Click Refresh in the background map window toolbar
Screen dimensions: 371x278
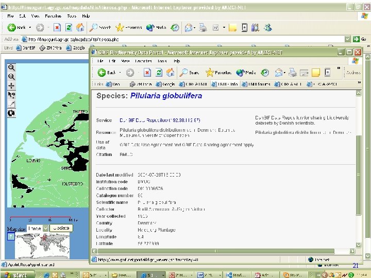click(x=69, y=27)
